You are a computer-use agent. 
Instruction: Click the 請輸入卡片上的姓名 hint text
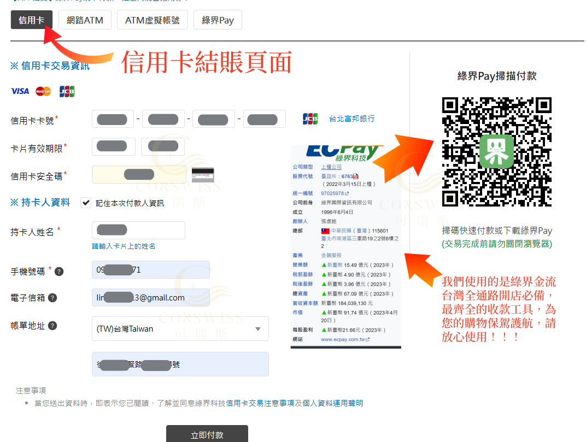click(124, 246)
